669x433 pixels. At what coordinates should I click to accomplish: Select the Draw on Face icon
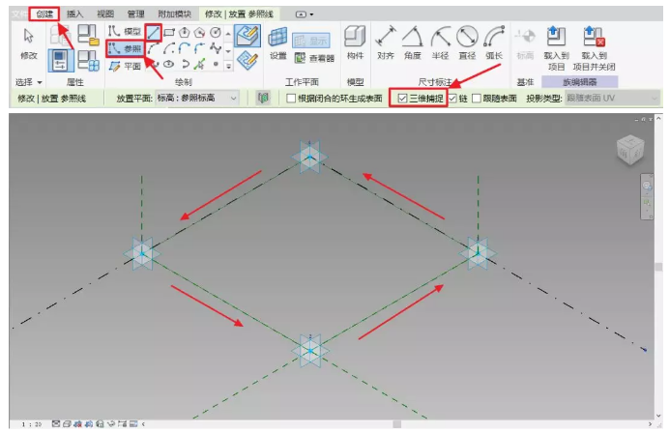coord(247,36)
